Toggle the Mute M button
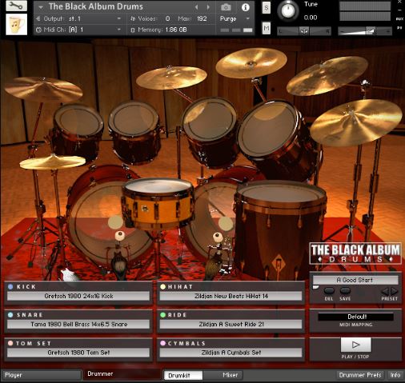This screenshot has height=383, width=405. click(266, 28)
